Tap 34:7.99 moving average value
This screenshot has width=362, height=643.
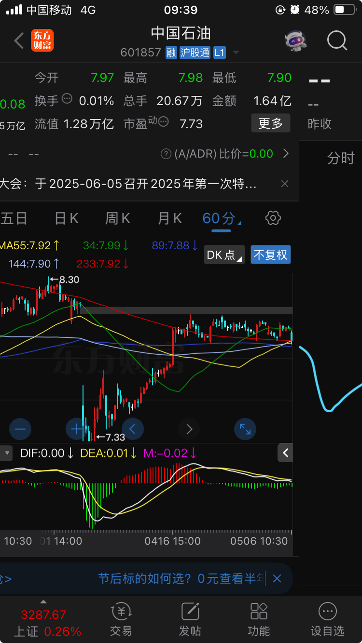(106, 245)
